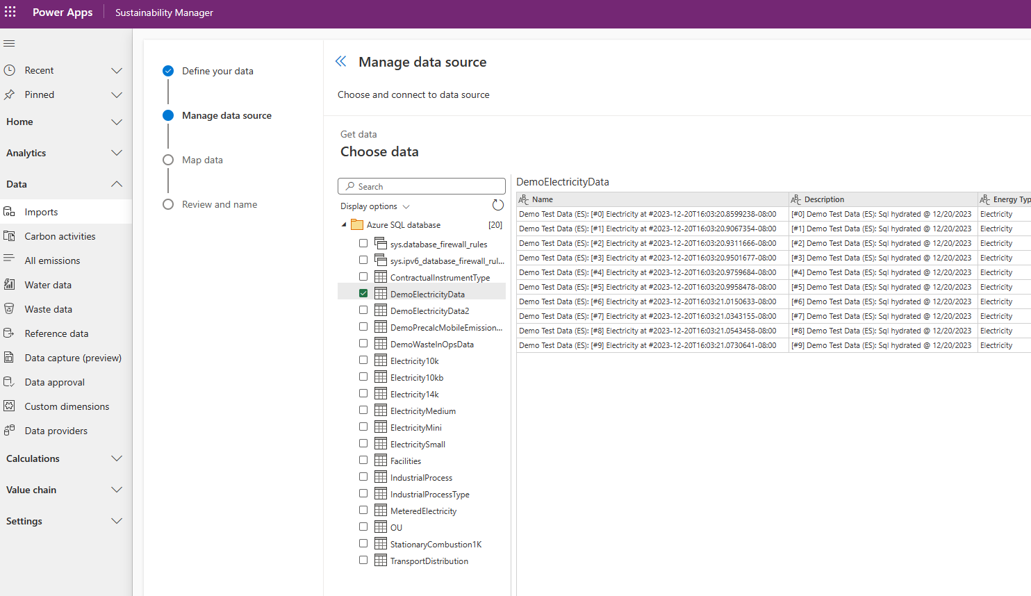Click the Pinned pushpin icon
Screen dimensions: 1031x596
coord(10,94)
